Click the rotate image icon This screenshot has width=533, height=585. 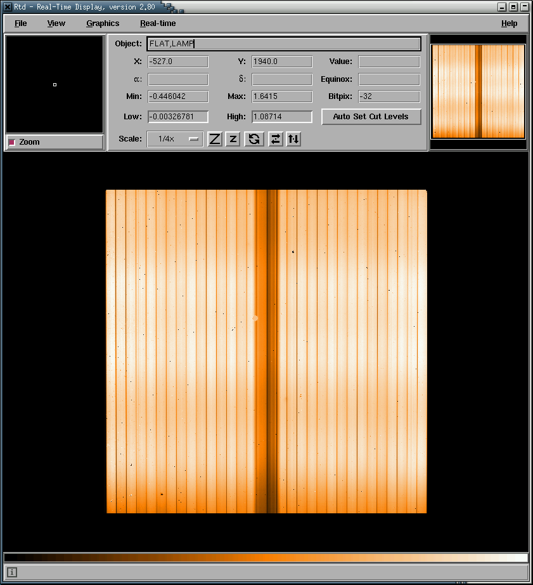click(254, 139)
